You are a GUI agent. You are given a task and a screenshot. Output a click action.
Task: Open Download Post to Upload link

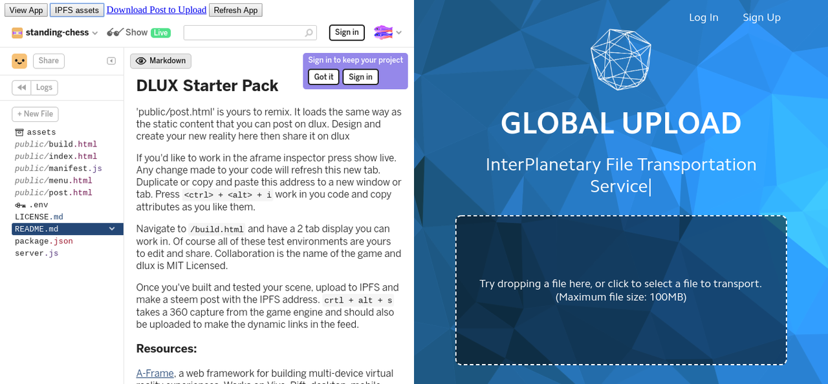(157, 10)
